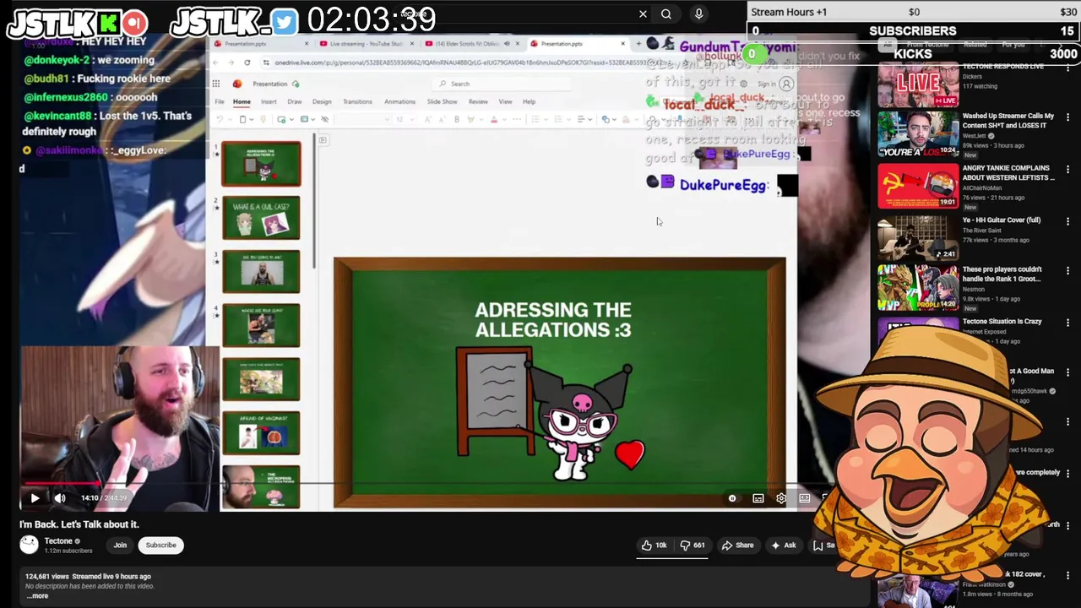The height and width of the screenshot is (608, 1081).
Task: Select slide 6 thumbnail
Action: pyautogui.click(x=261, y=432)
